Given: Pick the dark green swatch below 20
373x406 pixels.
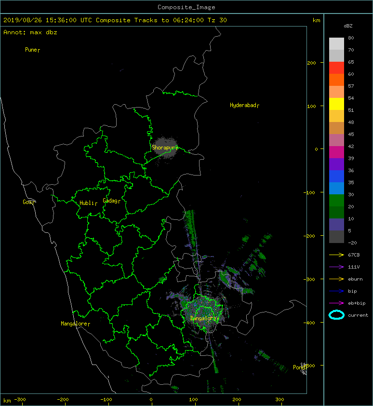Looking at the screenshot, I should click(336, 212).
